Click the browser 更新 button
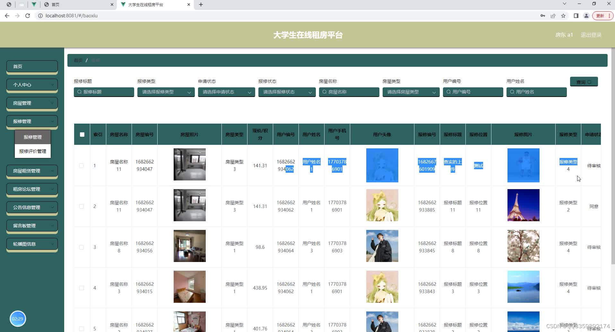 603,16
